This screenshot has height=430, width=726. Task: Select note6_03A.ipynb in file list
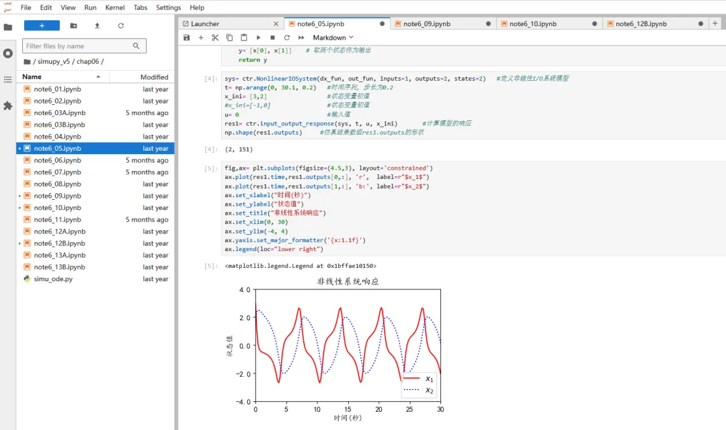[x=95, y=112]
